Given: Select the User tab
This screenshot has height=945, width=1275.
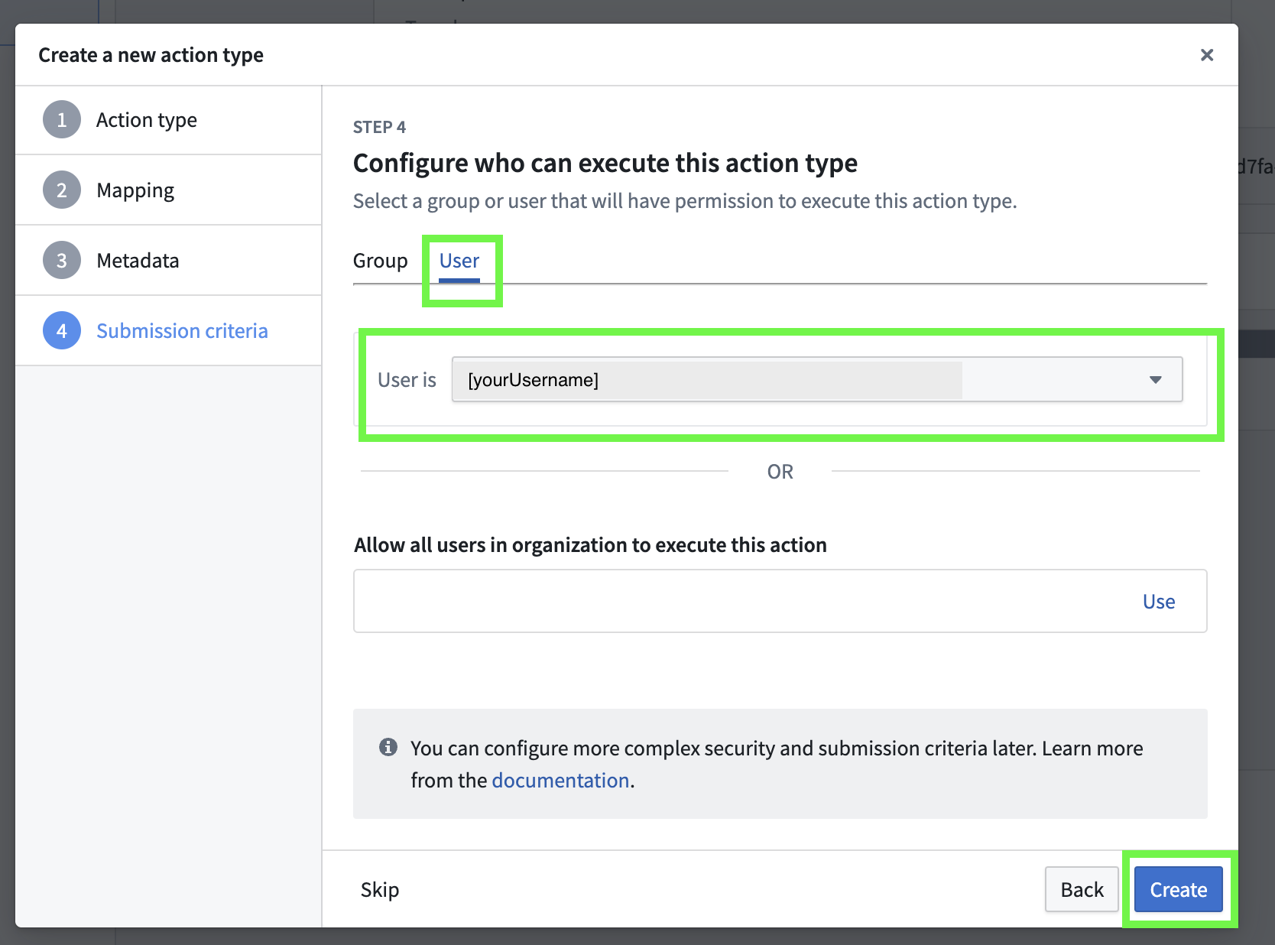Looking at the screenshot, I should click(459, 261).
